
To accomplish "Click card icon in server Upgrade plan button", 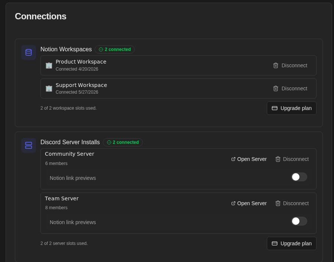I will (x=275, y=243).
